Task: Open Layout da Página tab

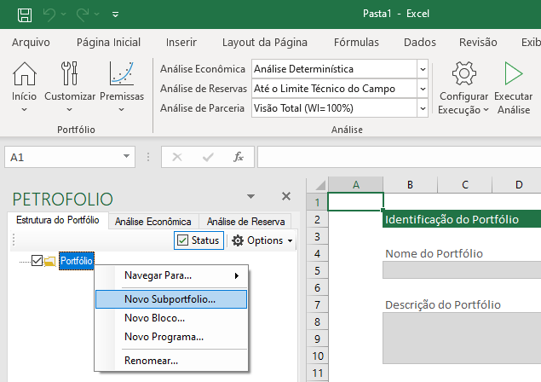Action: pos(265,42)
